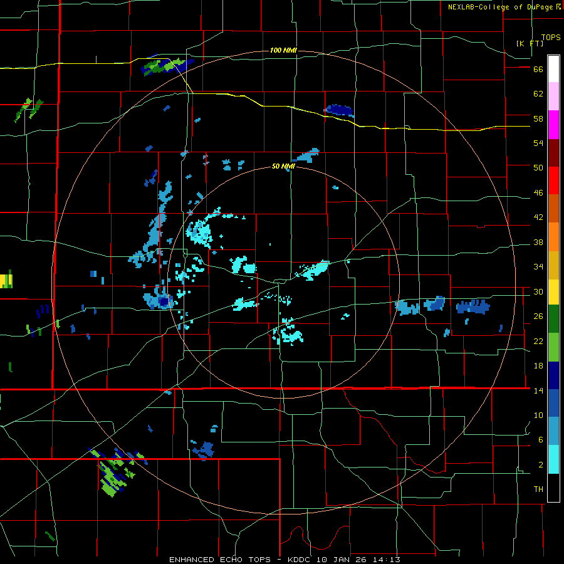Image resolution: width=564 pixels, height=564 pixels.
Task: Click the light orange legend swatch
Action: pyautogui.click(x=553, y=237)
